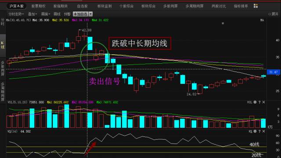
Task: Expand the 叠加 dropdown menu
Action: (32, 14)
